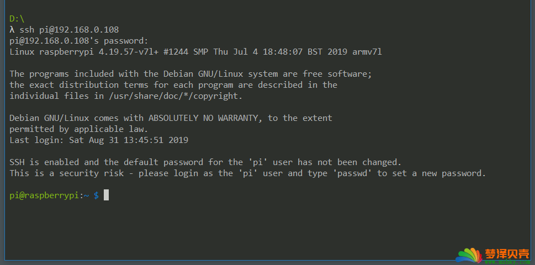Click the green pi@raspberrypi prompt text
Viewport: 535px width, 265px height.
[44, 195]
